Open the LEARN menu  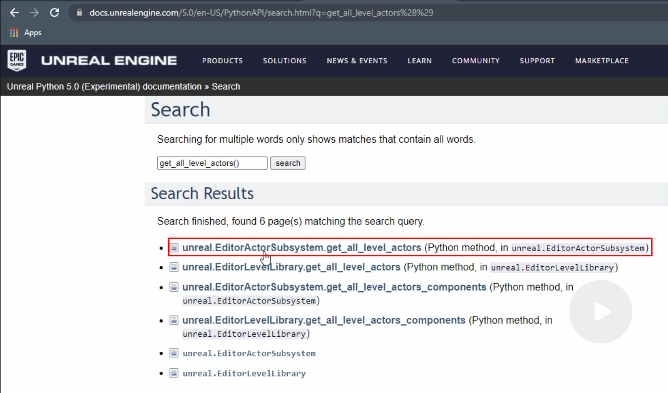coord(420,61)
